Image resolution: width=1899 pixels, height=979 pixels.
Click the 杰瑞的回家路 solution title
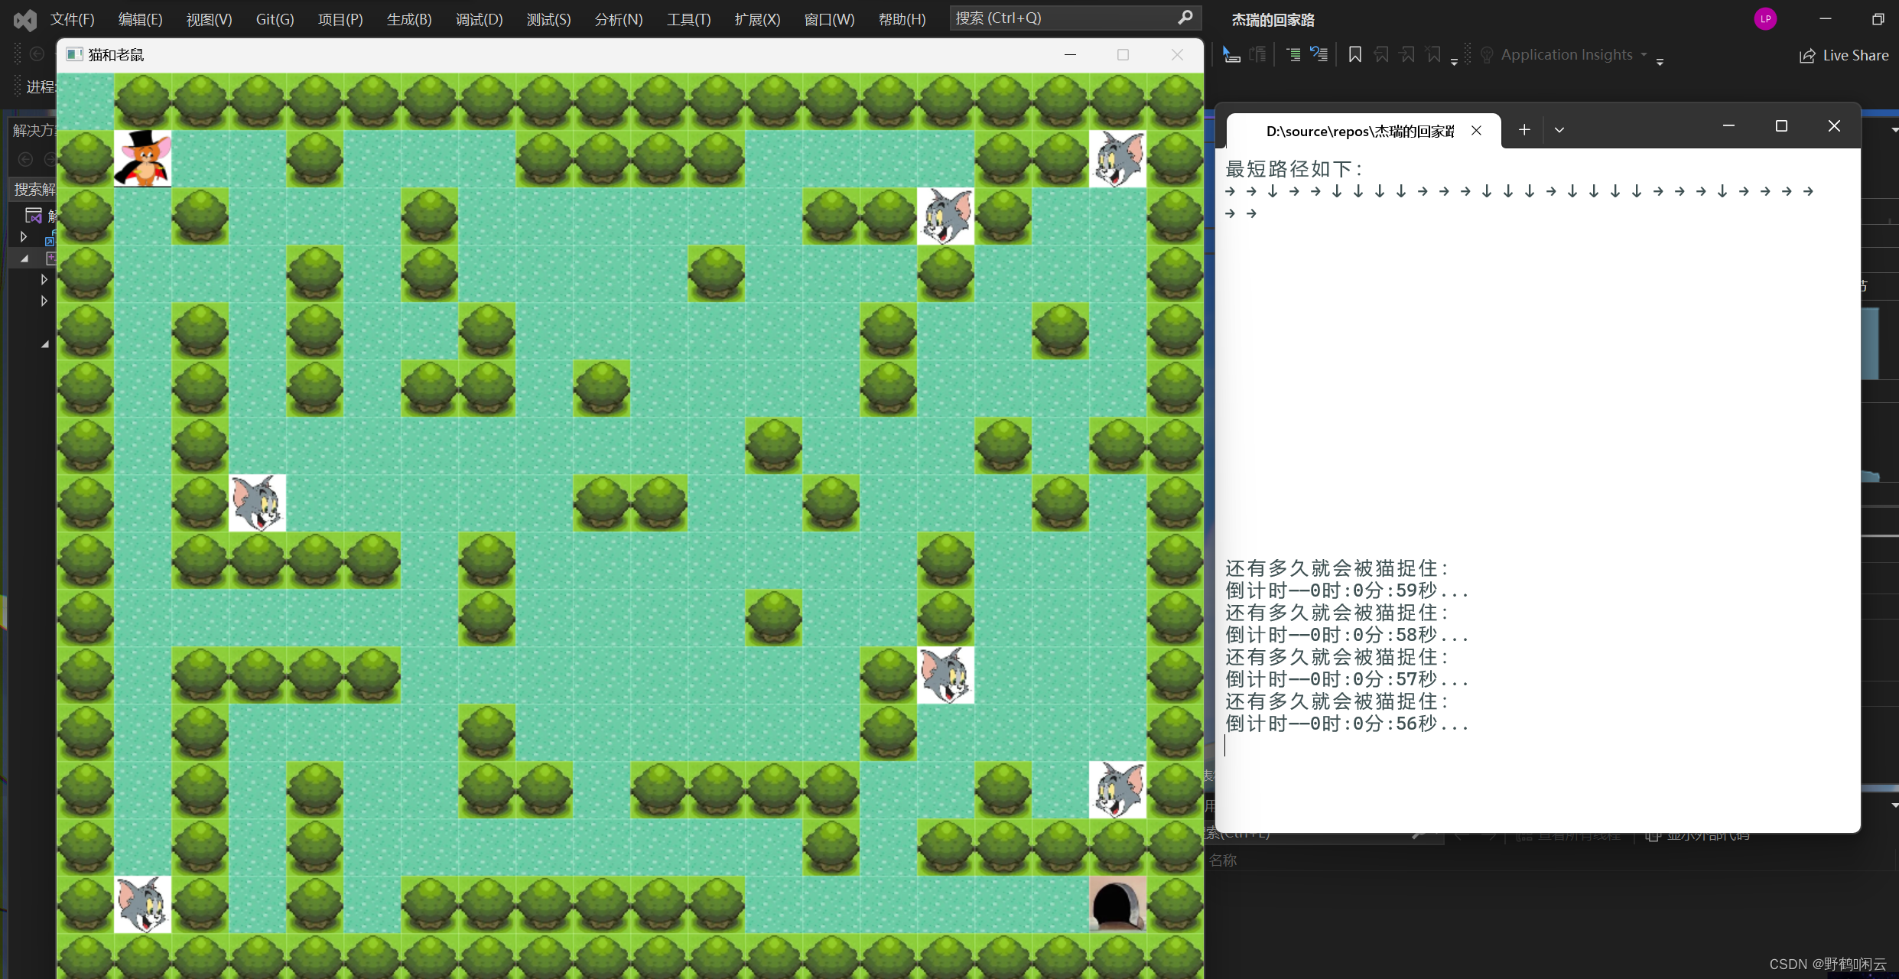point(1273,20)
